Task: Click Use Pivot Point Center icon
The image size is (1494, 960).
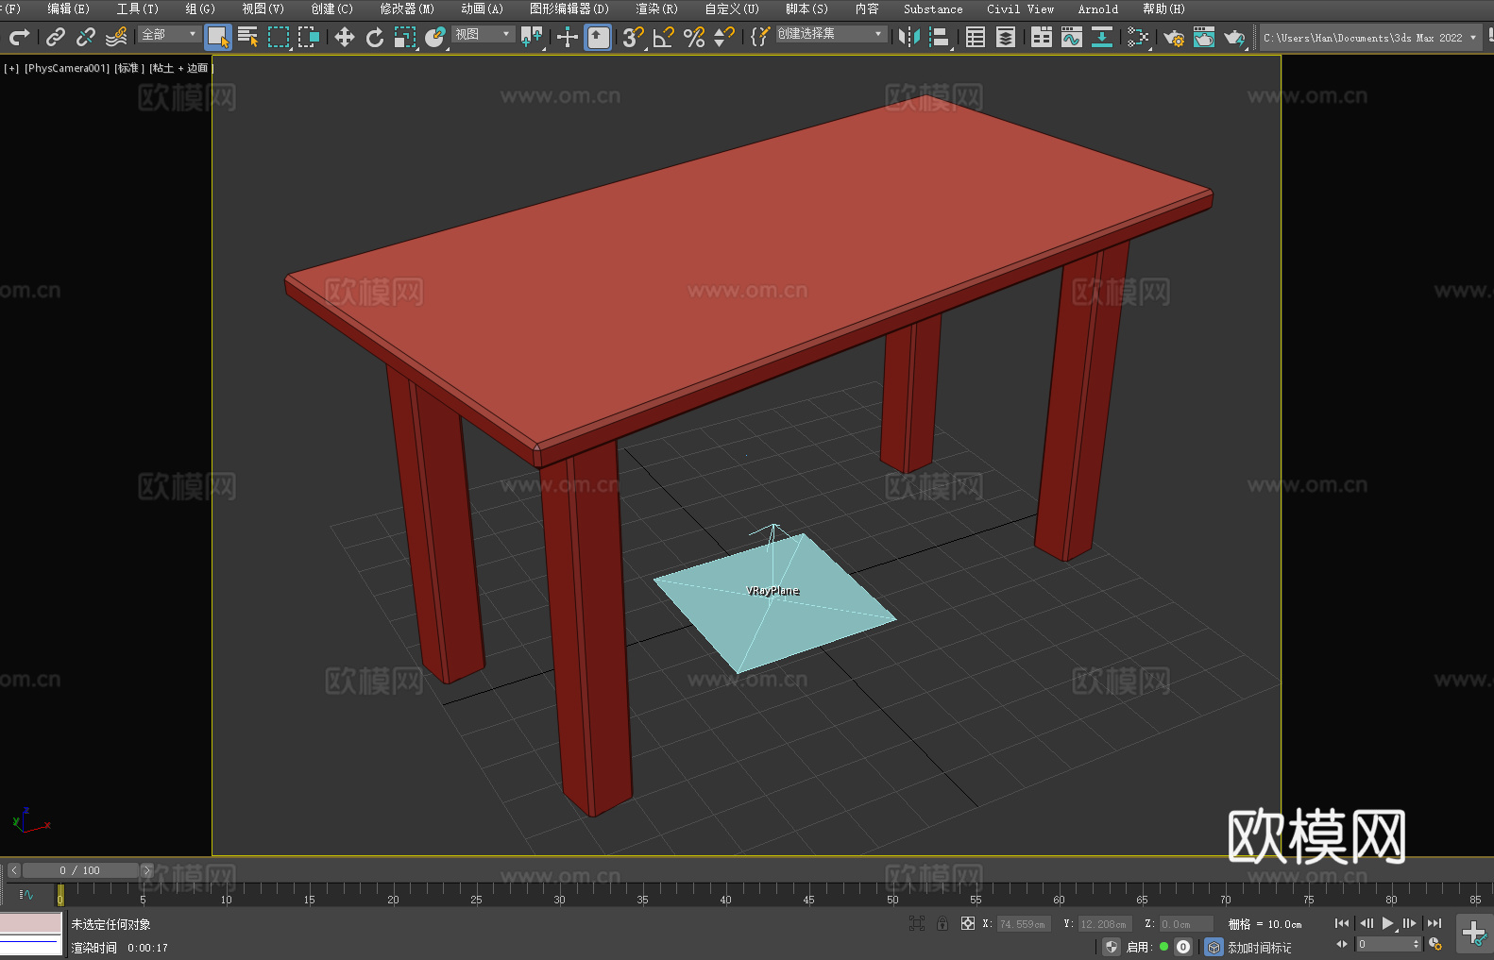Action: pos(532,37)
